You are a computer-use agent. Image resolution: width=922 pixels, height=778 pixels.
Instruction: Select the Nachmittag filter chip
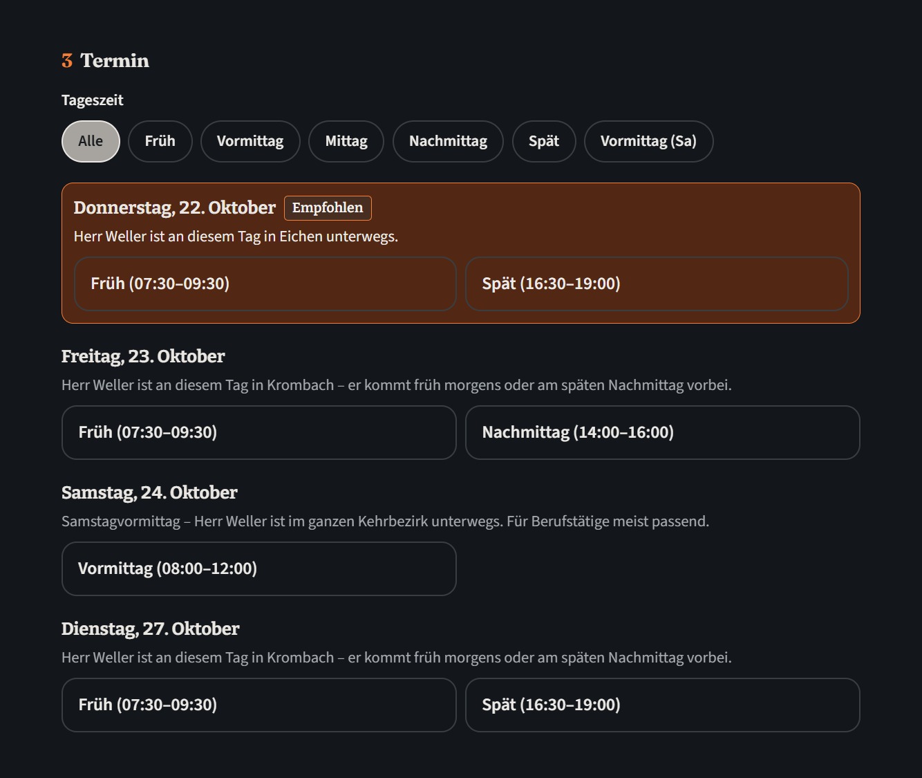448,141
